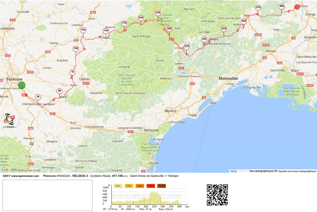Click the Toulouse city label

[14, 79]
